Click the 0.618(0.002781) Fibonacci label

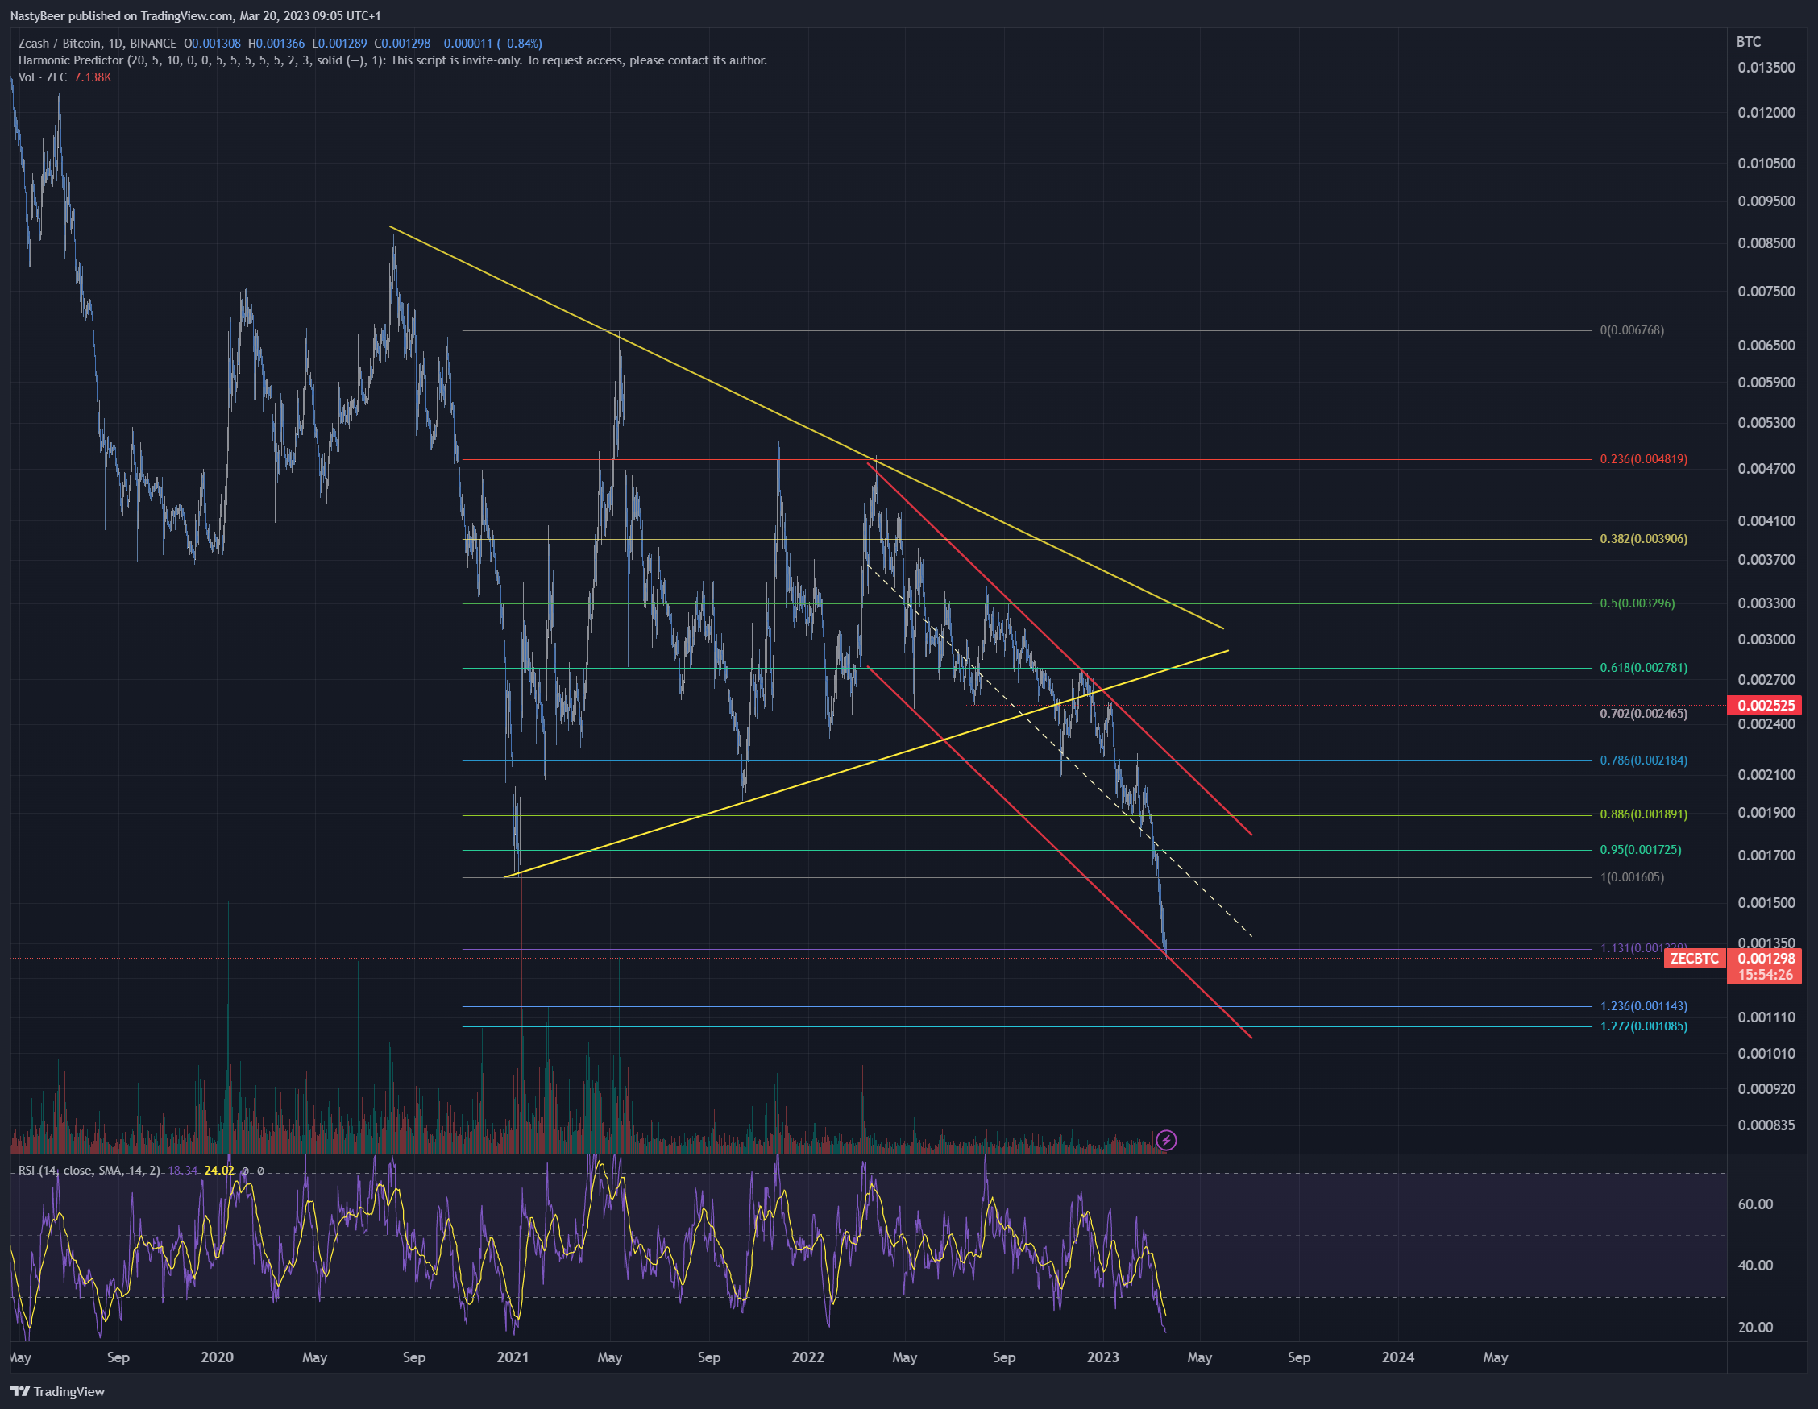point(1644,669)
